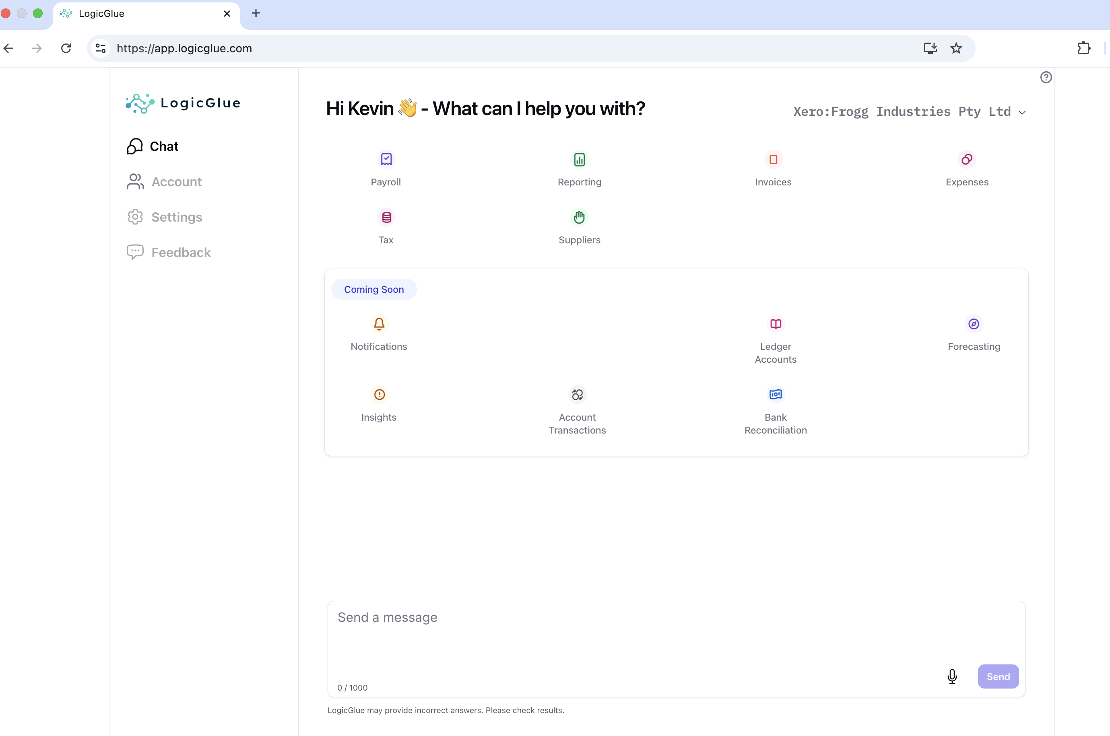Open a new browser tab
The height and width of the screenshot is (736, 1110).
pyautogui.click(x=256, y=13)
